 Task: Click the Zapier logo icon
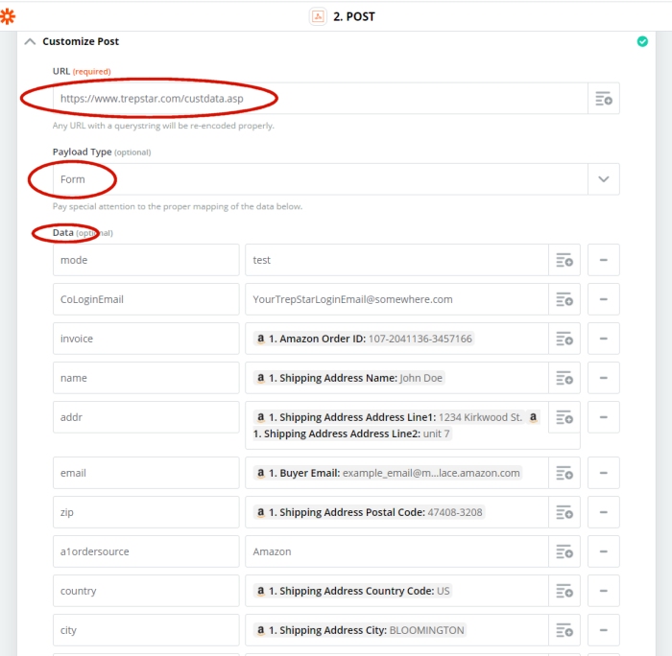coord(8,16)
